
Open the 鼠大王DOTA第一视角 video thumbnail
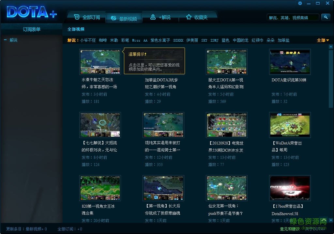click(226, 62)
